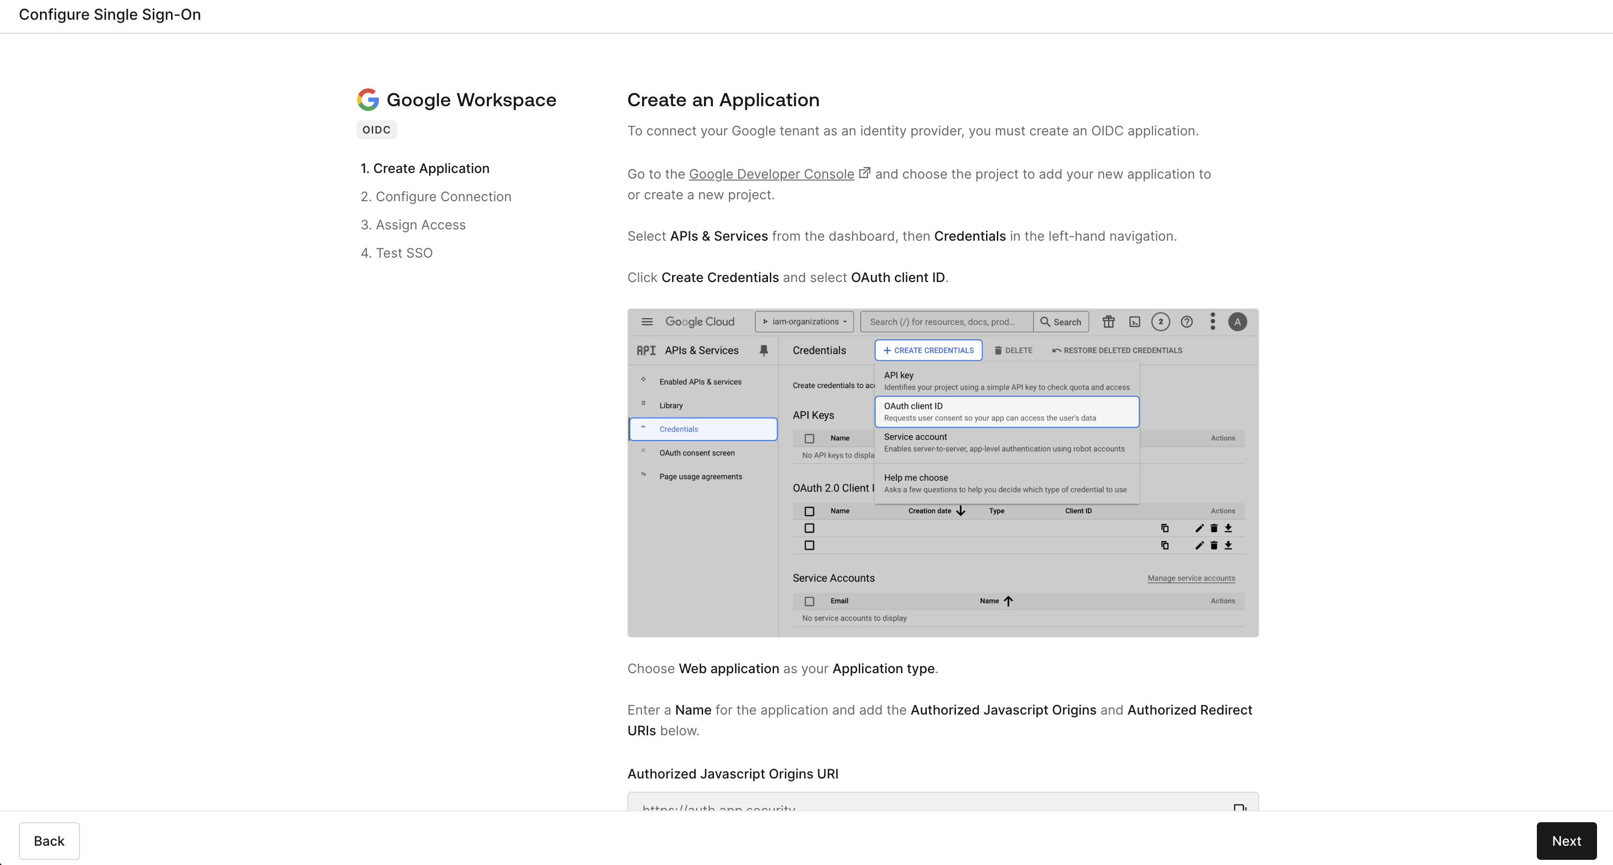Toggle the API Keys header Name checkbox
1613x865 pixels.
click(x=809, y=439)
